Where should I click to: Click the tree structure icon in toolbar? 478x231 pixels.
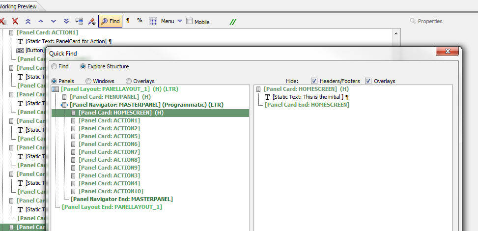click(x=79, y=21)
